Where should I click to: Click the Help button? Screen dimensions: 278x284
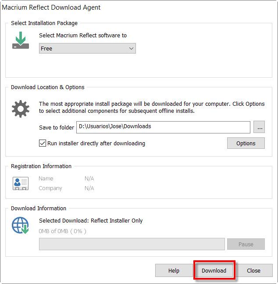174,270
